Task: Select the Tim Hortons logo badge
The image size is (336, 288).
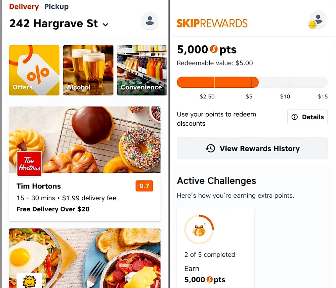Action: click(x=29, y=164)
